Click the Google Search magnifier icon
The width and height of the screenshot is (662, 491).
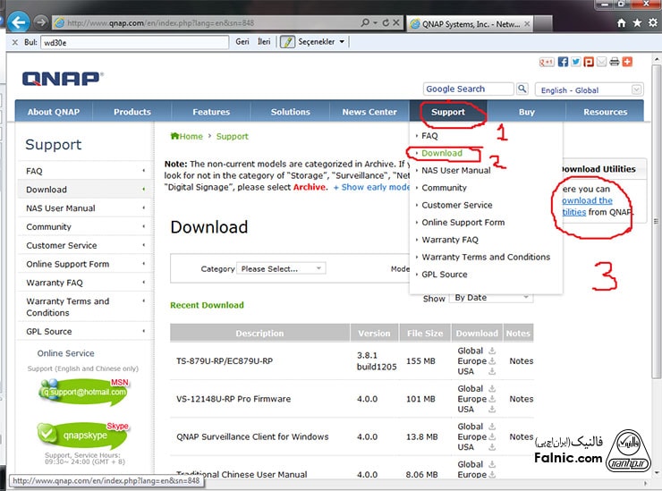522,89
